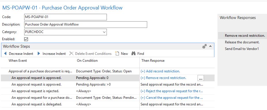Screen dimensions: 267x110
Task: Click the New document icon
Action: pos(117,53)
